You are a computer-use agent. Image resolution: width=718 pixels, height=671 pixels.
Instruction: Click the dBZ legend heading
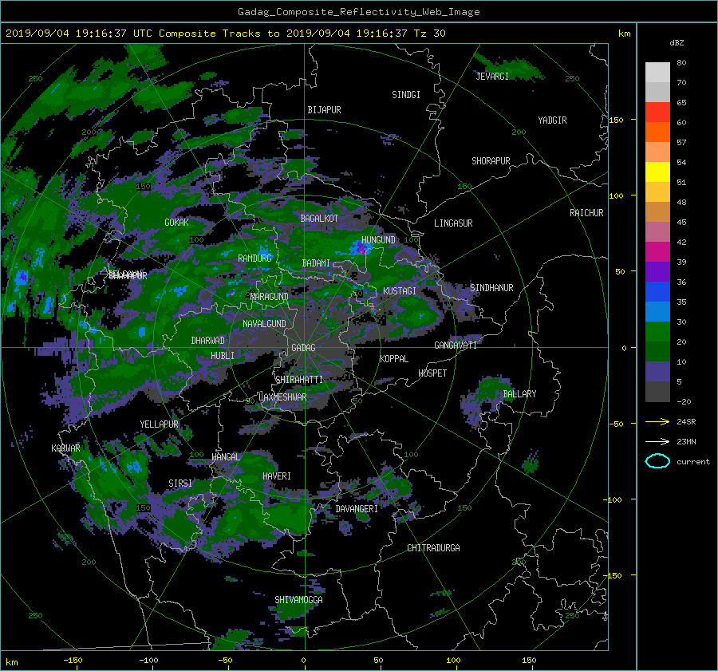pos(677,43)
